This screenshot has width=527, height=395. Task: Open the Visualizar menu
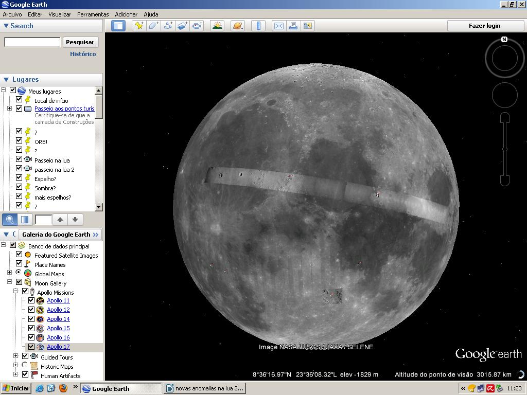pyautogui.click(x=60, y=14)
